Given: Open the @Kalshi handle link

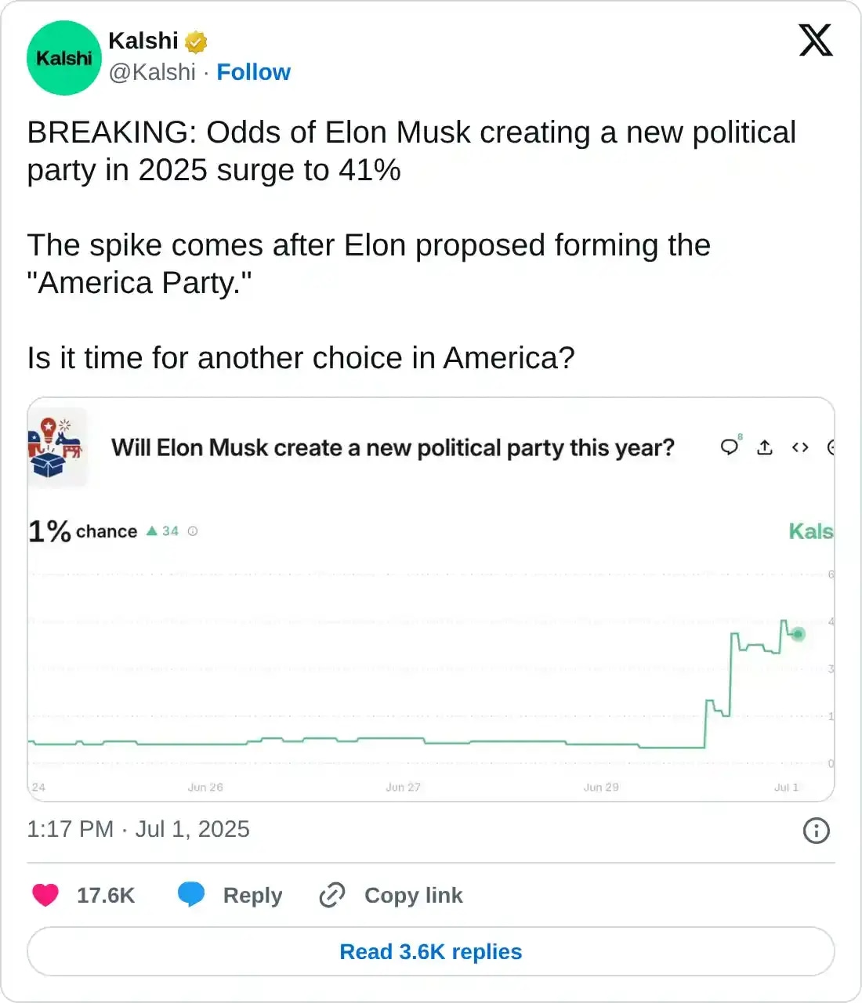Looking at the screenshot, I should [152, 72].
